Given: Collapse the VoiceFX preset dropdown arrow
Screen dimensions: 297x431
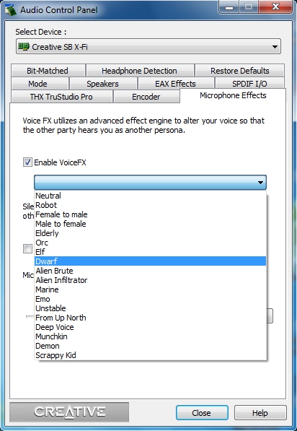Looking at the screenshot, I should [260, 182].
